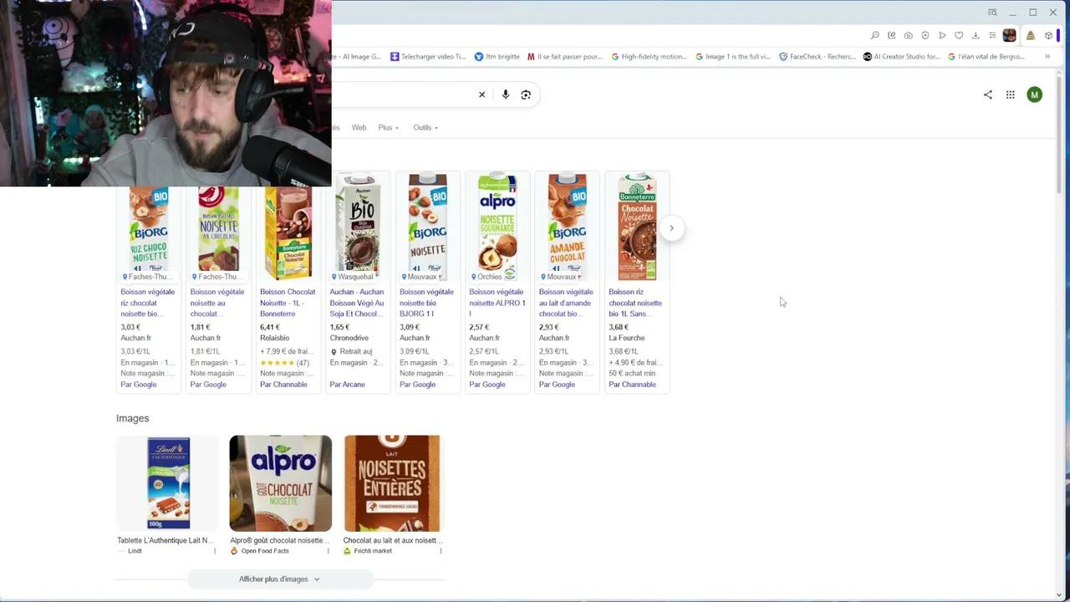The height and width of the screenshot is (602, 1070).
Task: Click Par Channable under the La Fourche product
Action: coord(632,385)
